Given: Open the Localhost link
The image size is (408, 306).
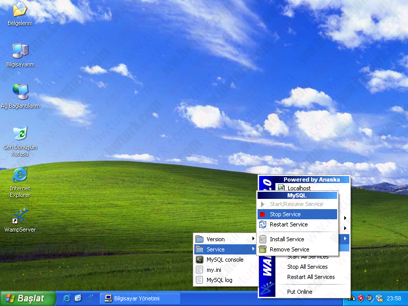Looking at the screenshot, I should click(299, 188).
